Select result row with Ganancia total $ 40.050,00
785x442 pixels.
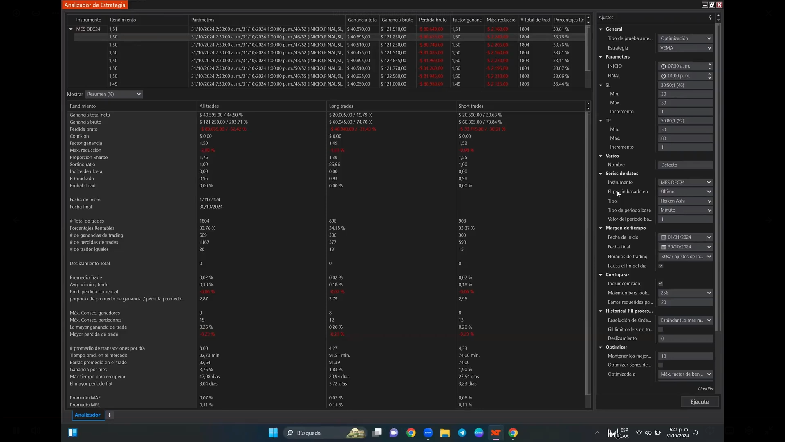(x=330, y=84)
